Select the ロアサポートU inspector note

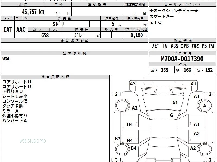(17, 87)
